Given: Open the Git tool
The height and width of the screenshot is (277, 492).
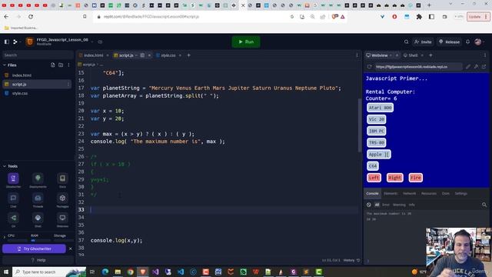Looking at the screenshot, I should coord(13,218).
